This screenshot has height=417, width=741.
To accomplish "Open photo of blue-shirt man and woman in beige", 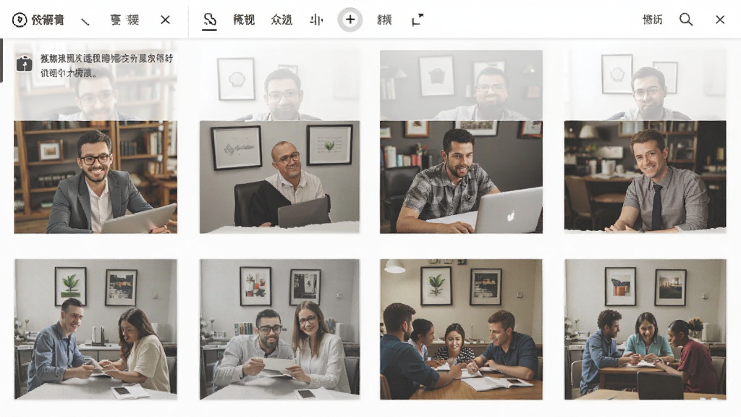I will point(96,329).
